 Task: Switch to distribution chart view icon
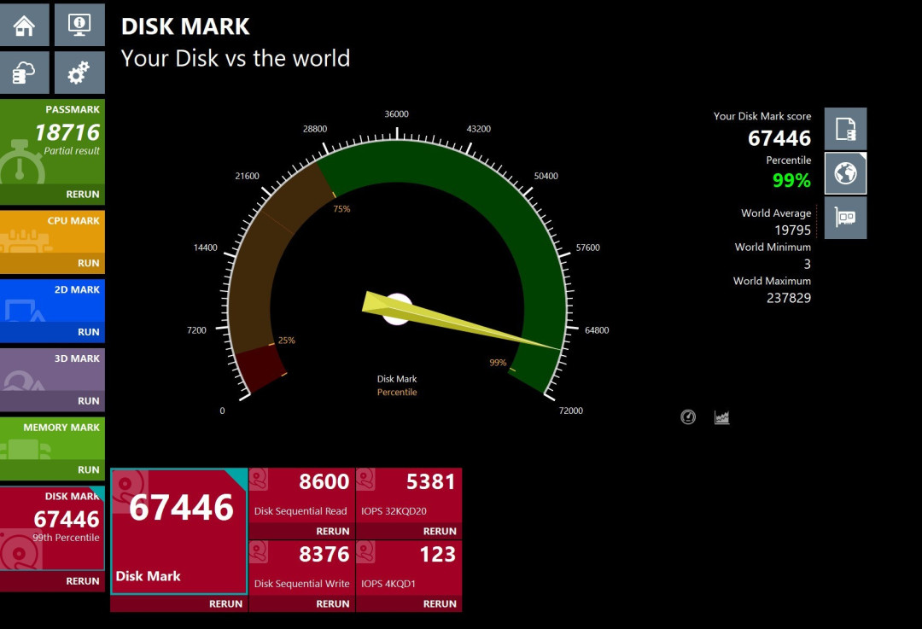point(721,417)
